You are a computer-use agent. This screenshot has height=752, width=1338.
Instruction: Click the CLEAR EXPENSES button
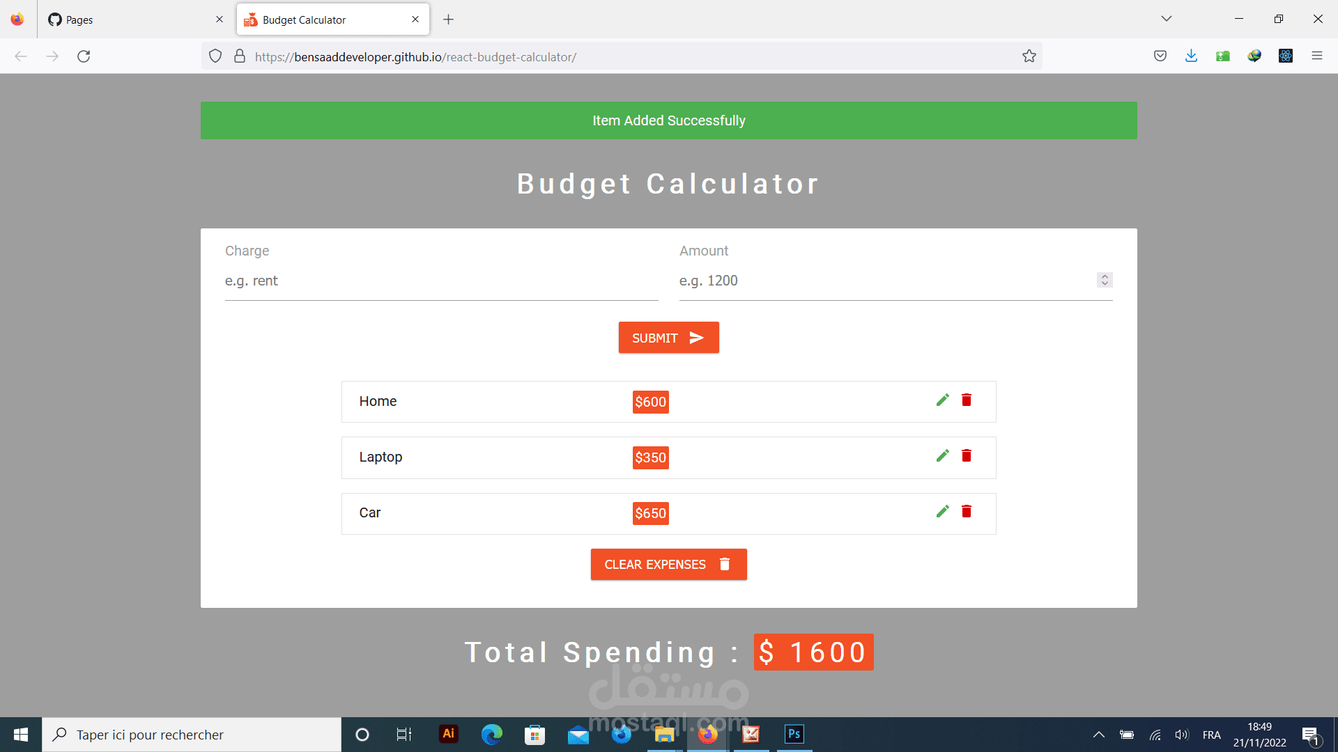tap(668, 564)
